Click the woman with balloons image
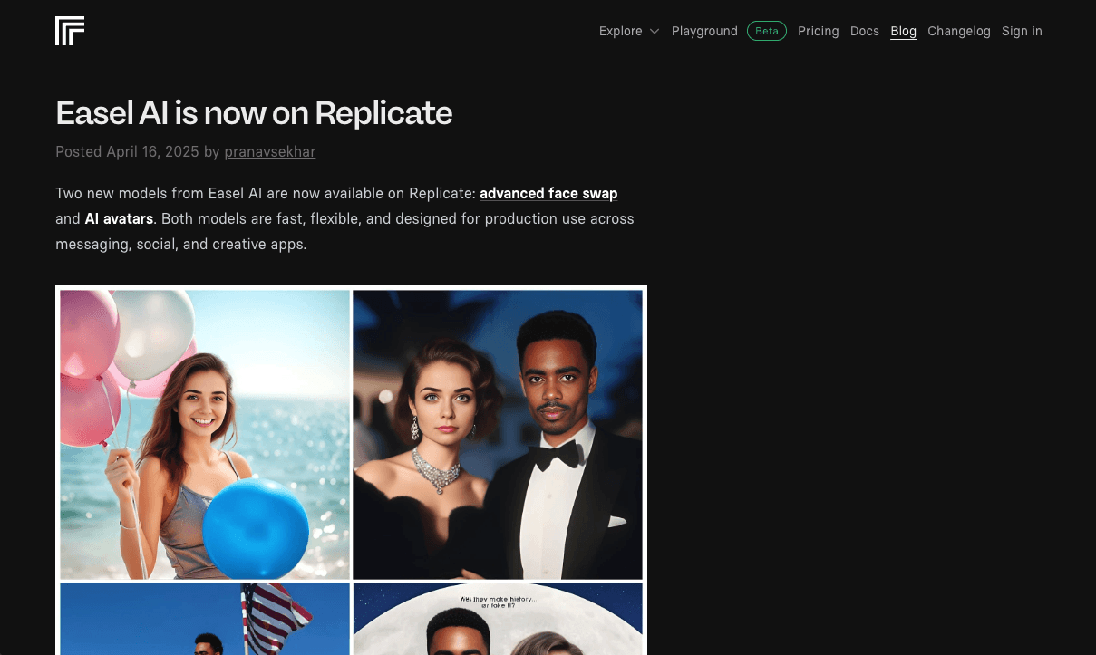The height and width of the screenshot is (655, 1096). 205,435
